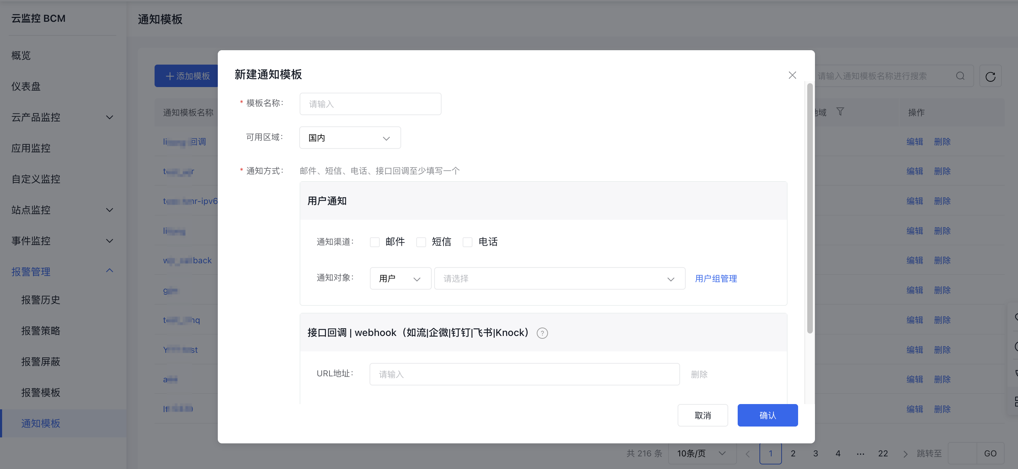1018x469 pixels.
Task: Open the 10条/页 page size dropdown
Action: pyautogui.click(x=702, y=454)
